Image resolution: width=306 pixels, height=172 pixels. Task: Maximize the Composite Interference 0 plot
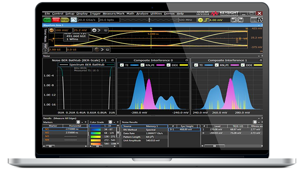pyautogui.click(x=187, y=60)
